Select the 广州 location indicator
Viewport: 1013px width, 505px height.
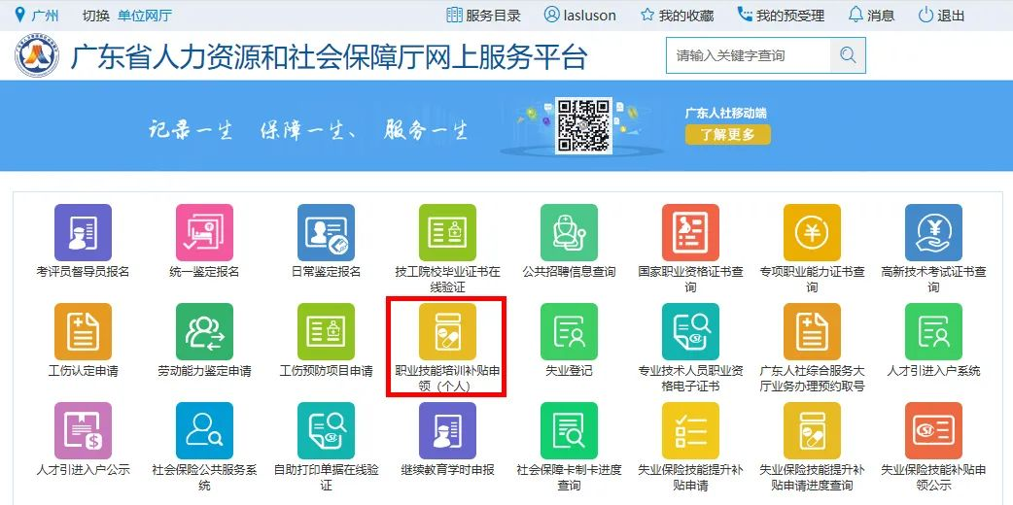point(36,15)
